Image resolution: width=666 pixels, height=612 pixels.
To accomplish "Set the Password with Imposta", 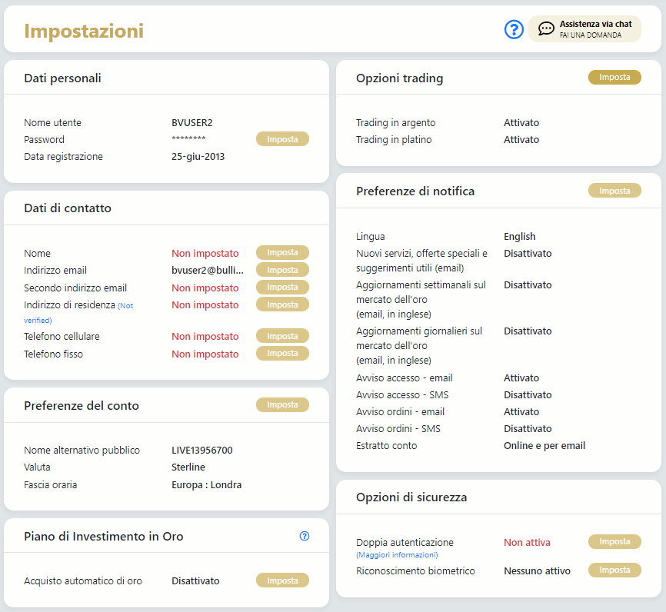I will tap(282, 139).
